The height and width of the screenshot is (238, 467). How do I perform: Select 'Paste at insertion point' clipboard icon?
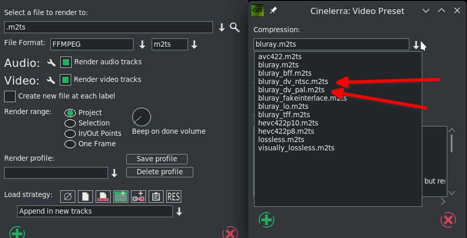click(156, 197)
